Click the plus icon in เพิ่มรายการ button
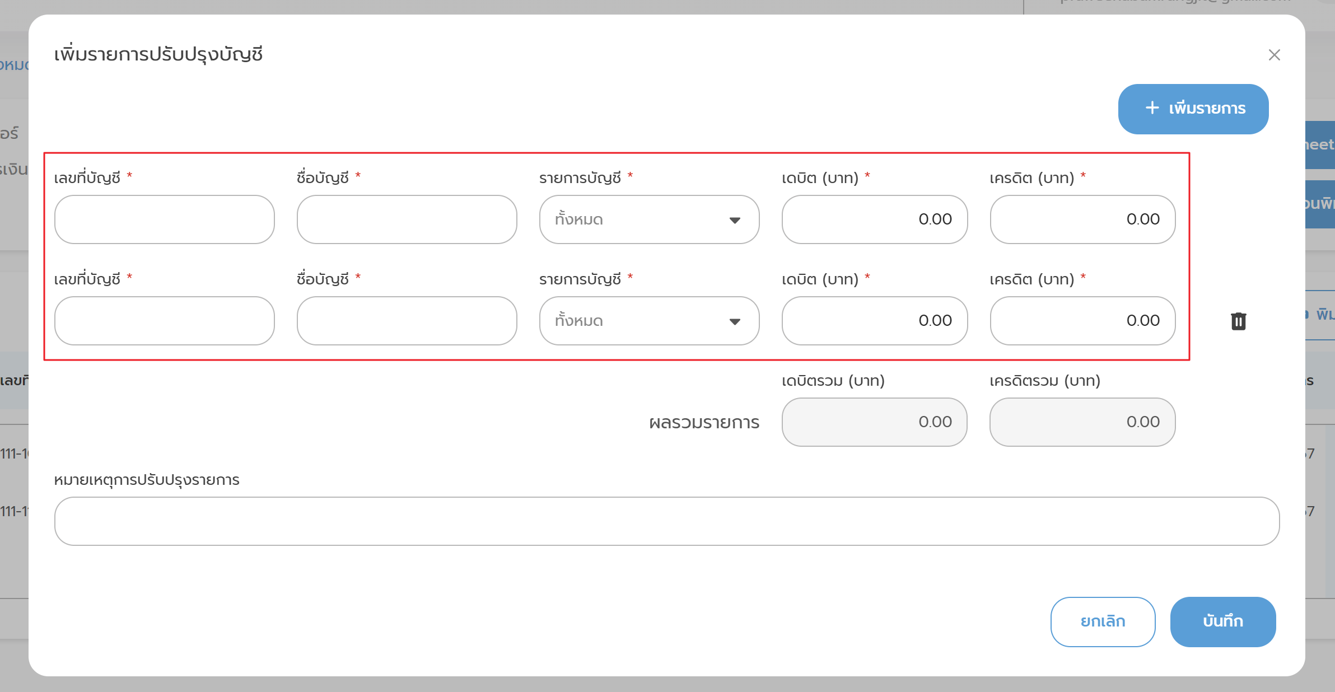Viewport: 1335px width, 692px height. coord(1152,108)
